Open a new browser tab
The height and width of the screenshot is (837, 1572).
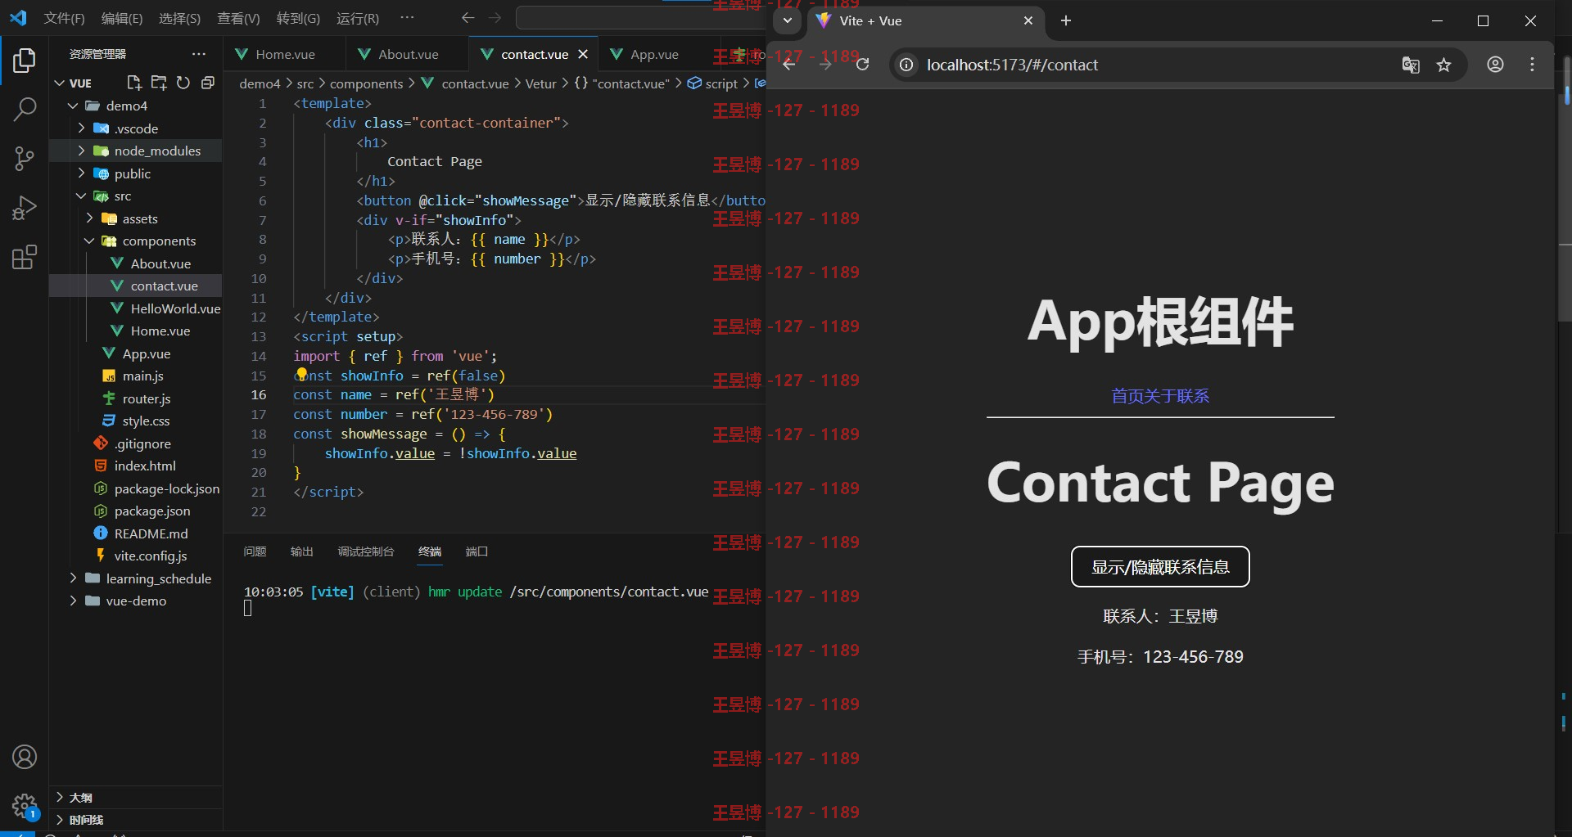click(1065, 20)
